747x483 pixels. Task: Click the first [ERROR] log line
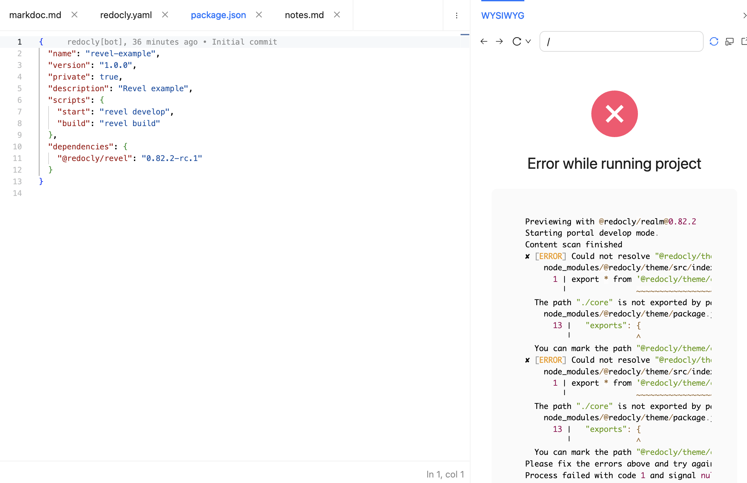pyautogui.click(x=618, y=256)
